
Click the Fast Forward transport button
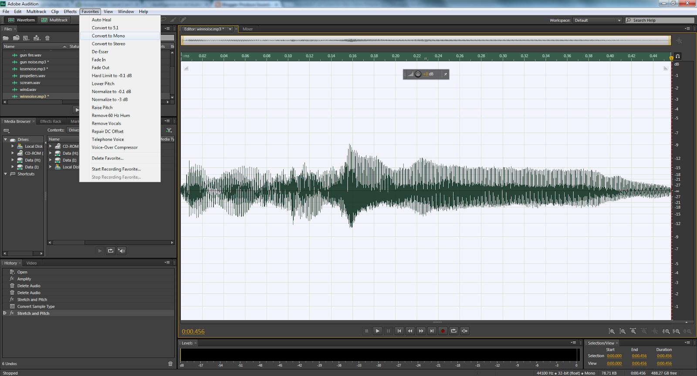point(421,331)
